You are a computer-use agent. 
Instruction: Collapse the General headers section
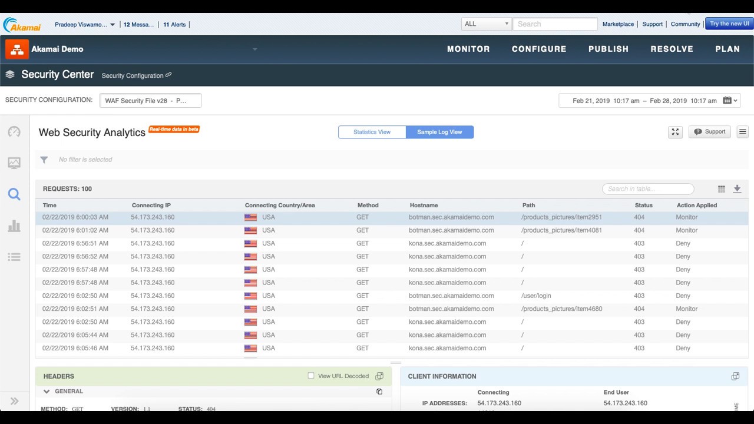coord(47,391)
